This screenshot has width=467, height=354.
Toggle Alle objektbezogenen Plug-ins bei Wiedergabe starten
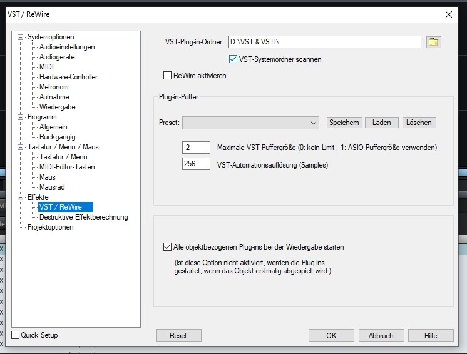tap(167, 246)
